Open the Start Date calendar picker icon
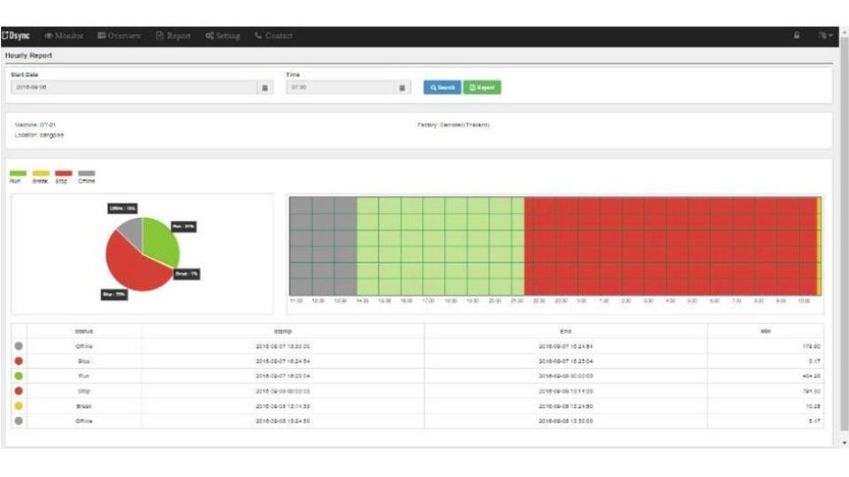 (265, 88)
